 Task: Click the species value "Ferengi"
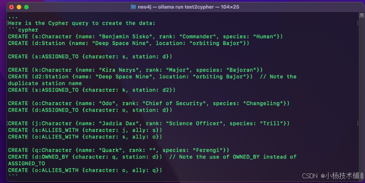click(208, 151)
